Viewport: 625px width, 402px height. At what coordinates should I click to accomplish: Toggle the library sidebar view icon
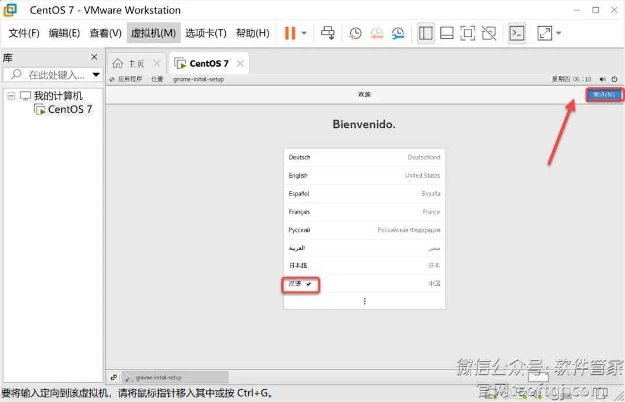click(426, 33)
